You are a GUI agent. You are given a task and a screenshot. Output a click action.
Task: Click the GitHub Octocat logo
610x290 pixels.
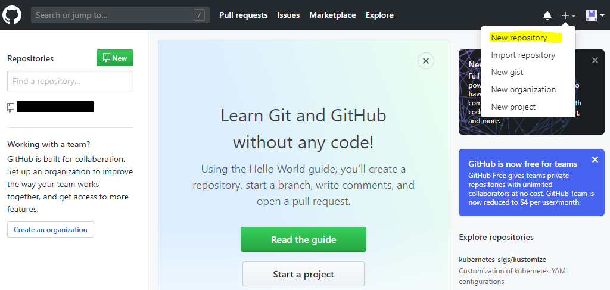click(x=12, y=15)
